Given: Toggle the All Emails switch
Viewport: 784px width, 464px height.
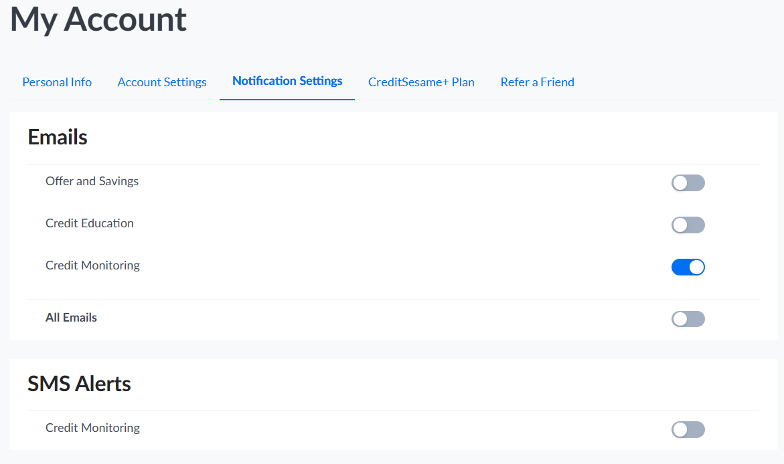Looking at the screenshot, I should (688, 319).
